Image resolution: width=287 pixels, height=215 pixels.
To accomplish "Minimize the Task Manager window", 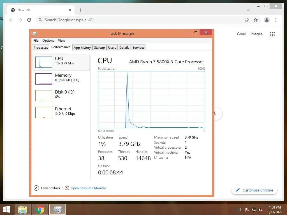I will tap(188, 32).
